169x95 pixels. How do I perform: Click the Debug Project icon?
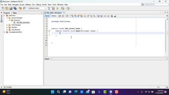click(x=63, y=8)
